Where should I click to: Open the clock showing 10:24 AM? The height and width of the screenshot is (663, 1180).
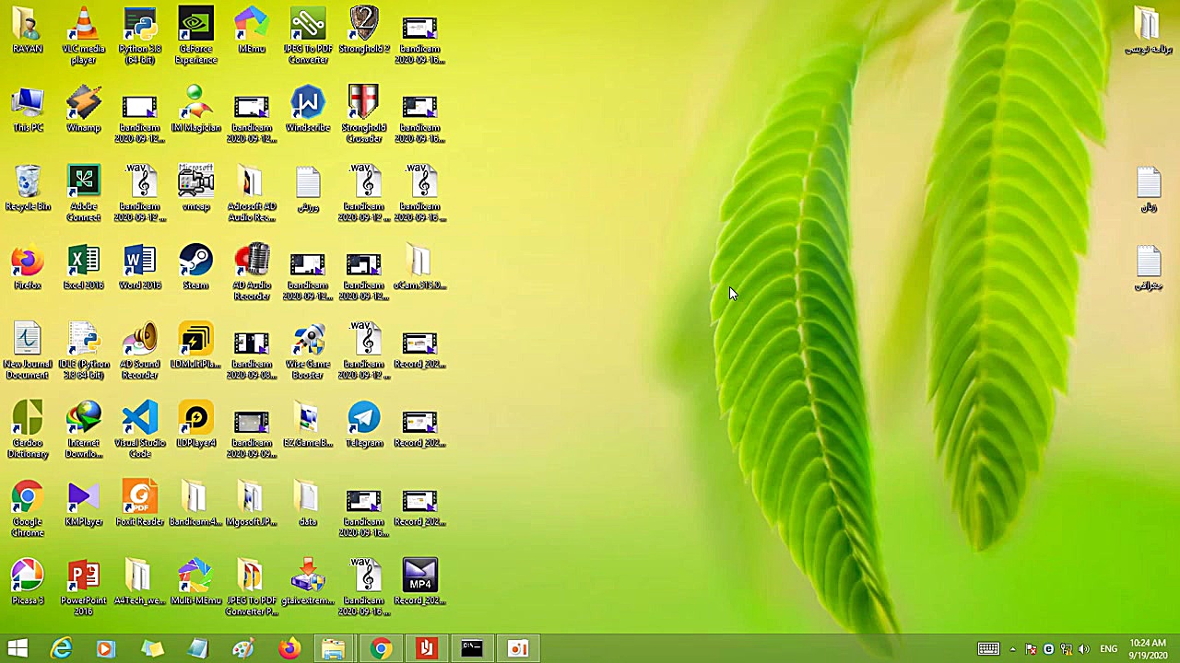tap(1148, 649)
